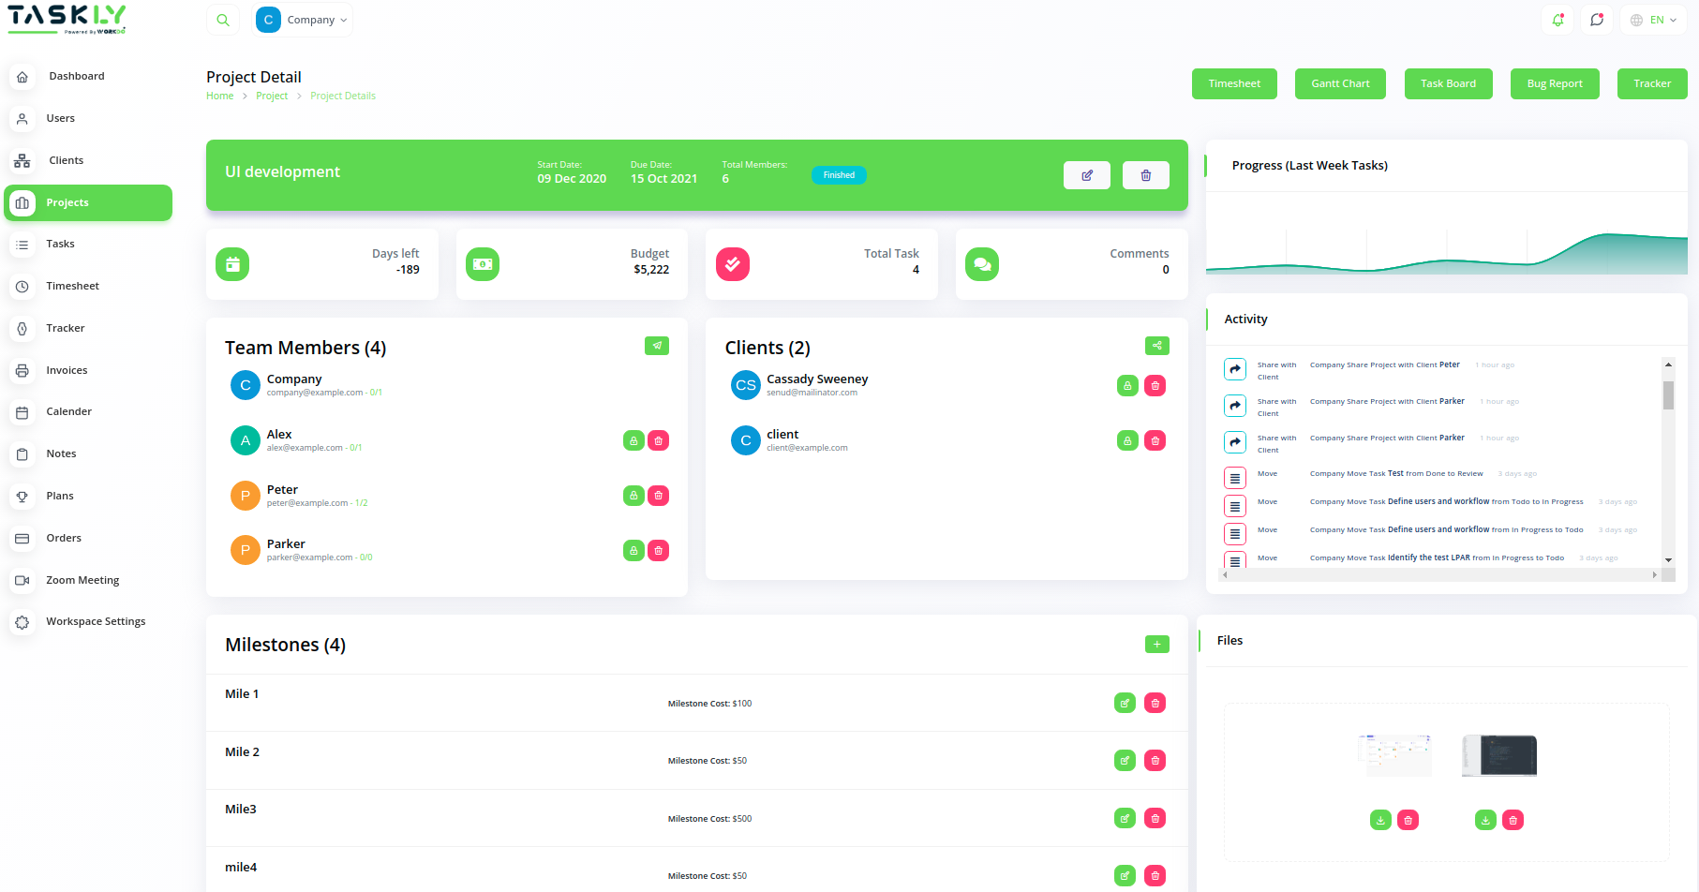
Task: Delete the UI development project
Action: 1145,175
